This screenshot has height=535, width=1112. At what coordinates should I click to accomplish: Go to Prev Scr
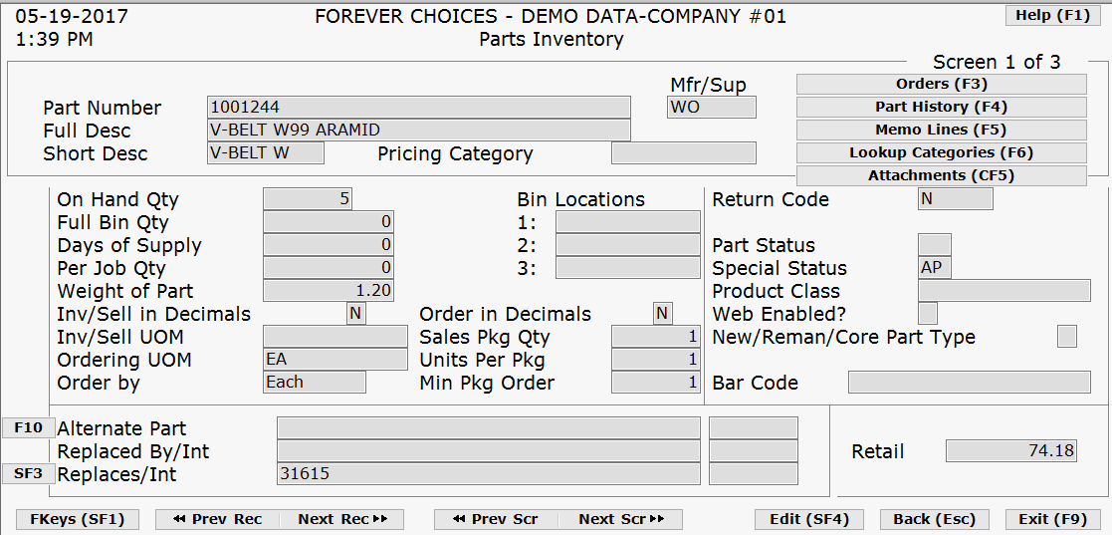pos(495,519)
